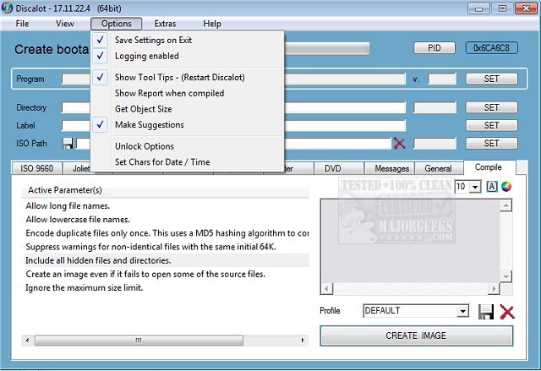The image size is (541, 371).
Task: Click the Program version input field
Action: tap(442, 79)
